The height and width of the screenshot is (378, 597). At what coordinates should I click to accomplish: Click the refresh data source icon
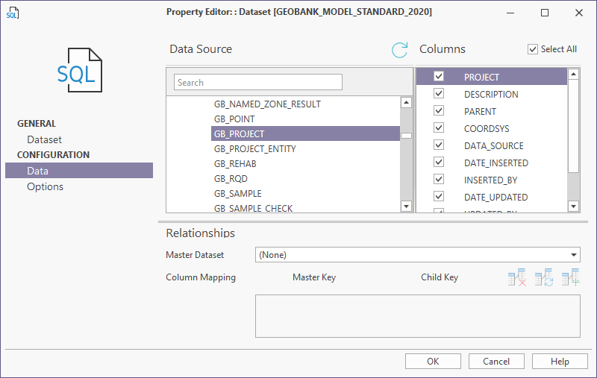(400, 50)
